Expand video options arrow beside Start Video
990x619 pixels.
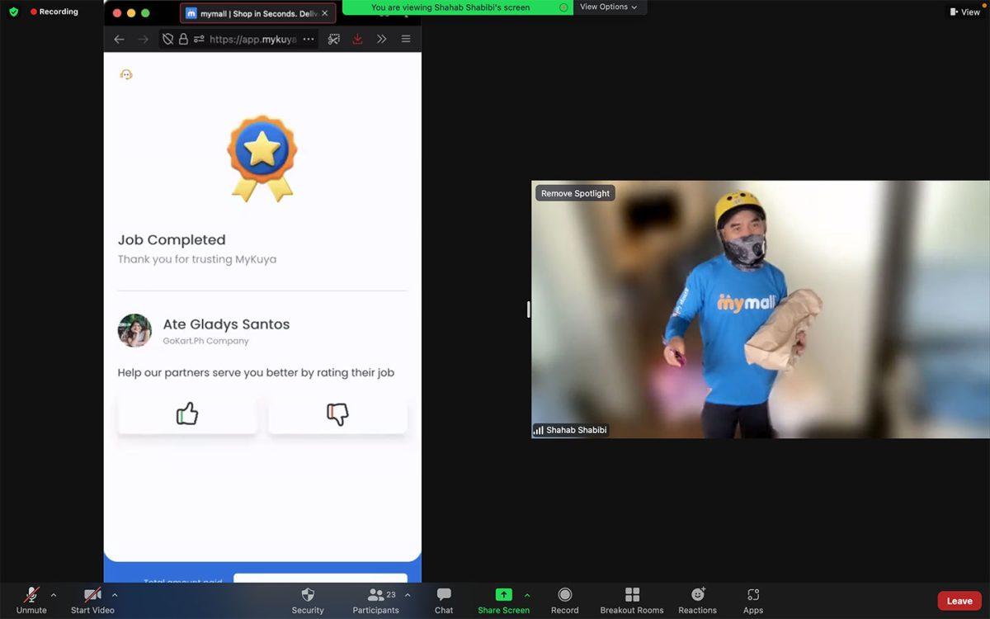click(x=115, y=595)
